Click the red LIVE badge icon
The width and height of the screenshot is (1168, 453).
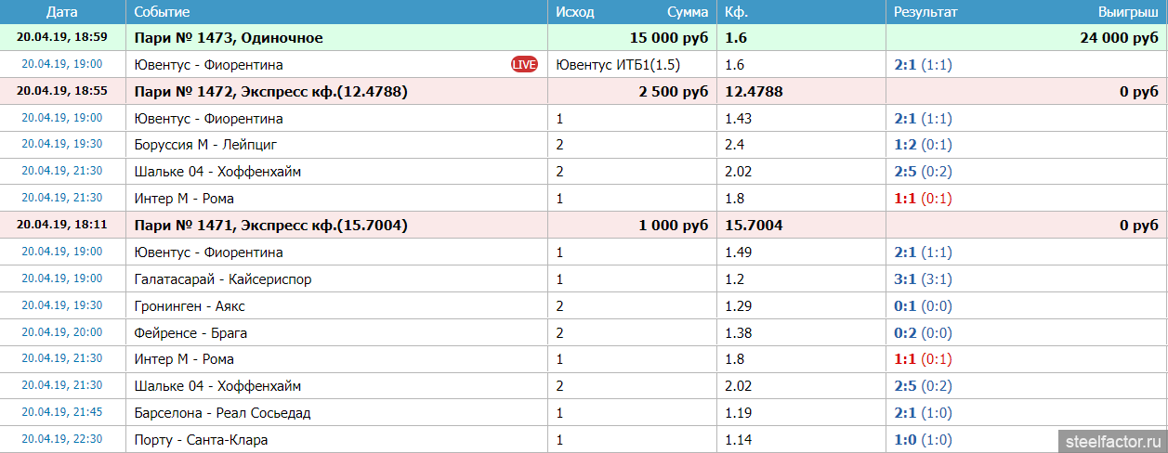point(524,65)
